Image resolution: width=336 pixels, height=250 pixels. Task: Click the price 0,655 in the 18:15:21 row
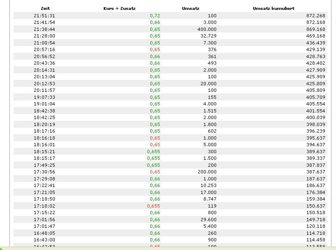coord(154,152)
